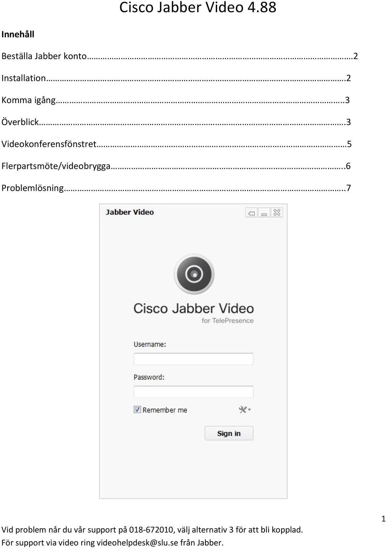The width and height of the screenshot is (386, 548).
Task: Click the Cisco Jabber Video camera logo
Action: click(x=194, y=274)
